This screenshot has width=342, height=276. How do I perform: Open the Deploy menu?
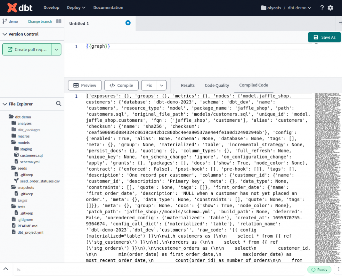click(x=76, y=8)
